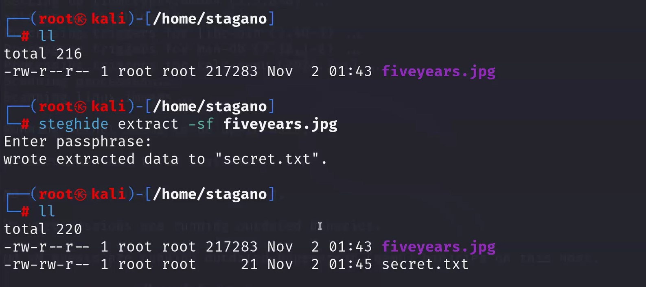
Task: Click the 01:45 timestamp of secret.txt
Action: (350, 265)
